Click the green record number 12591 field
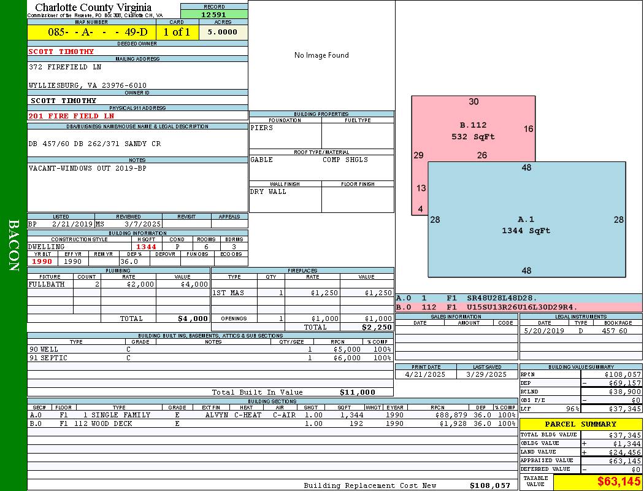Screen dimensions: 644x491 pos(214,14)
